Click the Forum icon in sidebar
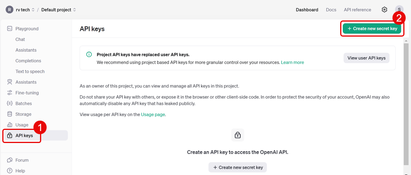The image size is (411, 175). click(x=10, y=160)
